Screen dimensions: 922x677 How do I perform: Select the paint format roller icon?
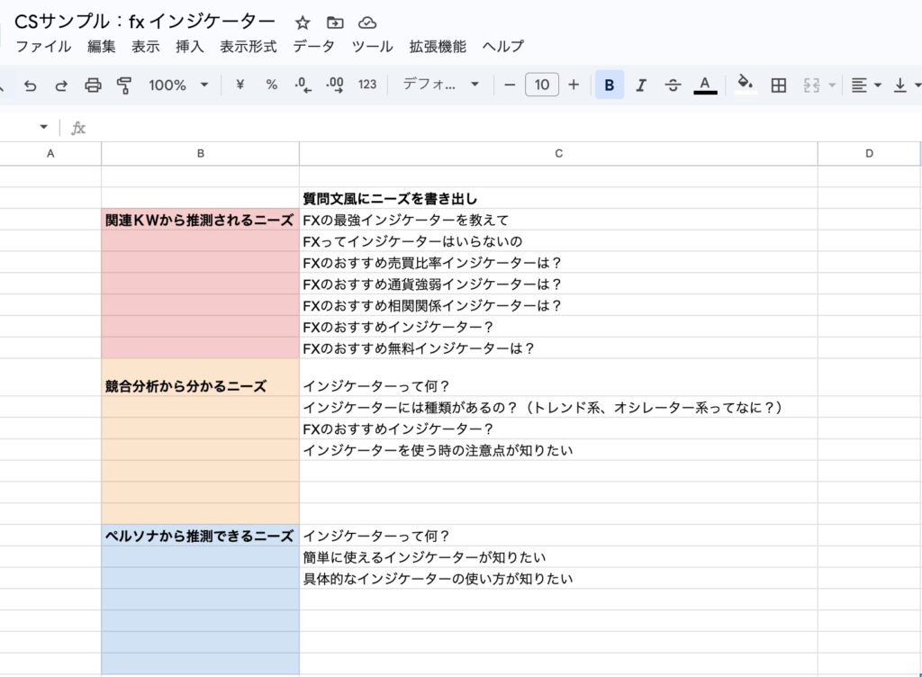pyautogui.click(x=124, y=86)
